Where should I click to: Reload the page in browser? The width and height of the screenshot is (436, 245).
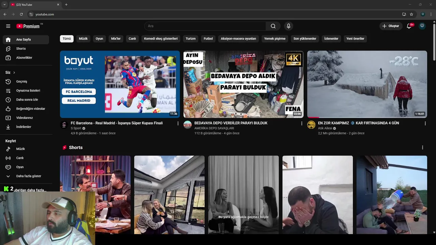point(21,14)
